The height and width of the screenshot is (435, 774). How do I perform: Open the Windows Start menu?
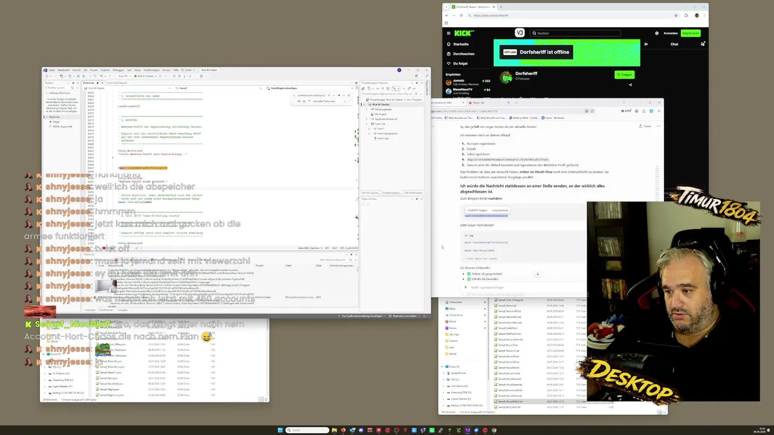click(x=280, y=430)
